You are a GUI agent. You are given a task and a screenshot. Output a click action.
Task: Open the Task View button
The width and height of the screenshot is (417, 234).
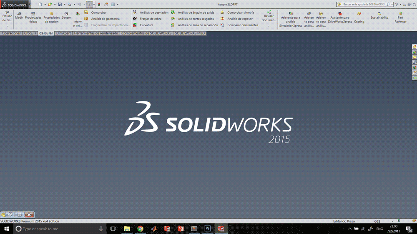point(113,229)
